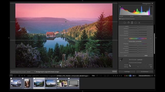Expand left panel with side arrow

9,38
